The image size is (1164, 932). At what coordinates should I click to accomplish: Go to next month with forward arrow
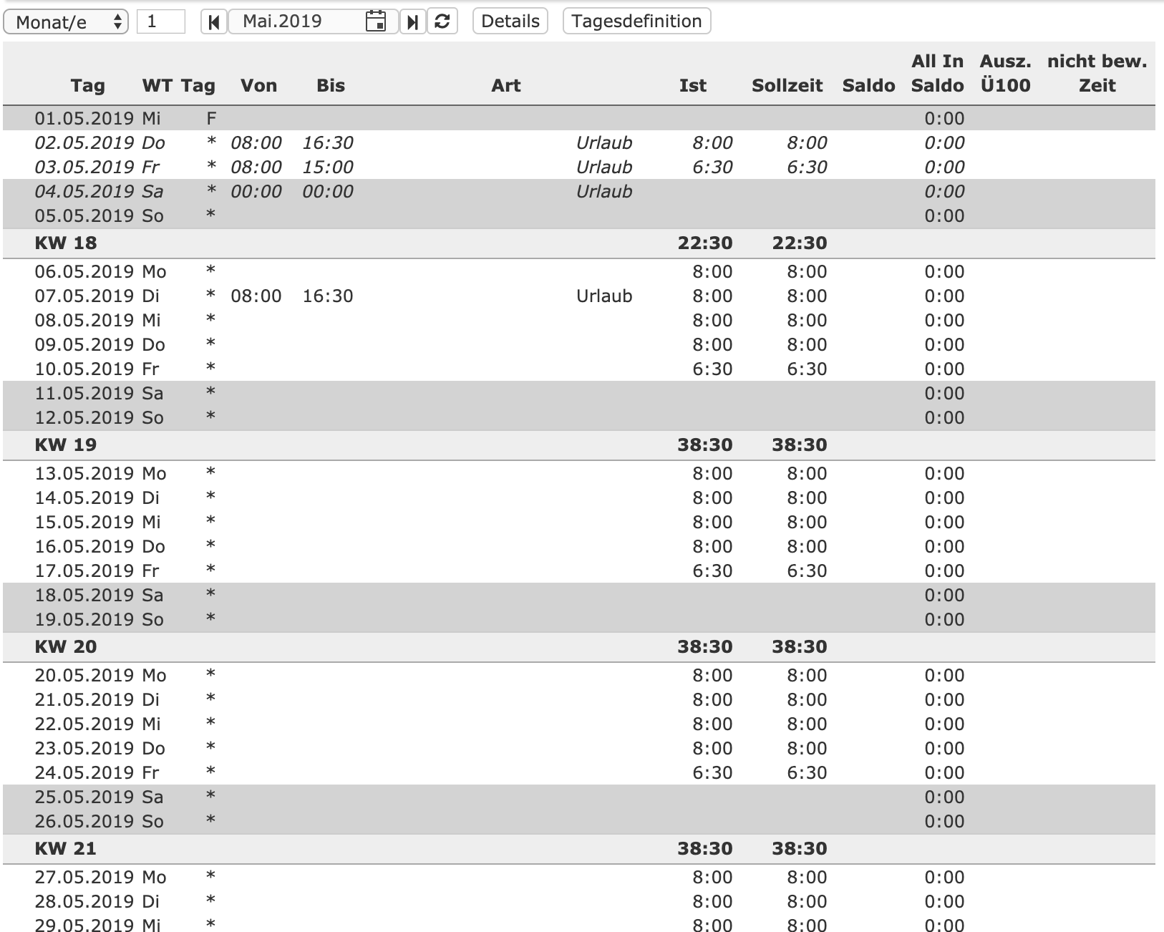(x=412, y=21)
